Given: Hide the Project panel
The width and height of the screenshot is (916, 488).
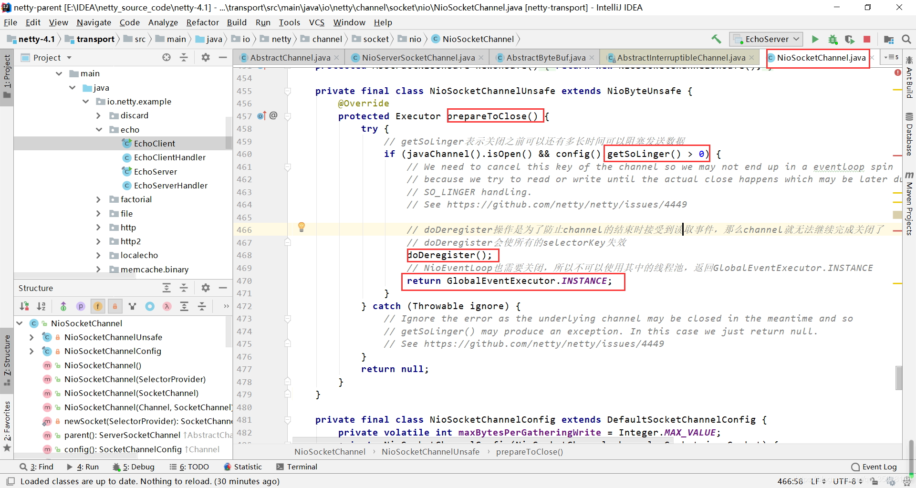Looking at the screenshot, I should 223,58.
